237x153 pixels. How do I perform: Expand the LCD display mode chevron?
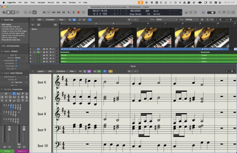(181, 13)
